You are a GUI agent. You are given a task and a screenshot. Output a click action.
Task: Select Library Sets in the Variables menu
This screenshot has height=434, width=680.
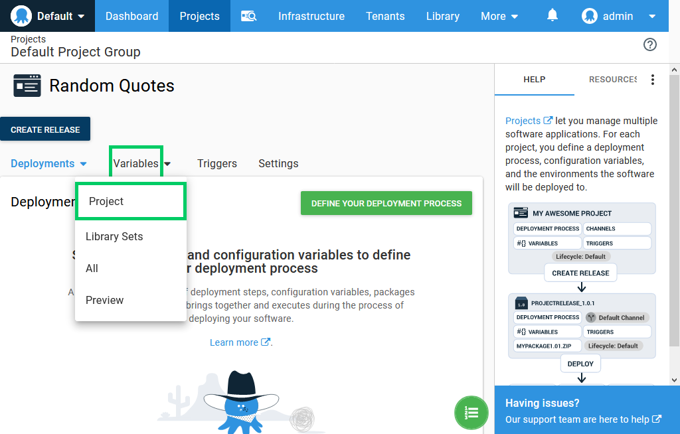tap(131, 236)
